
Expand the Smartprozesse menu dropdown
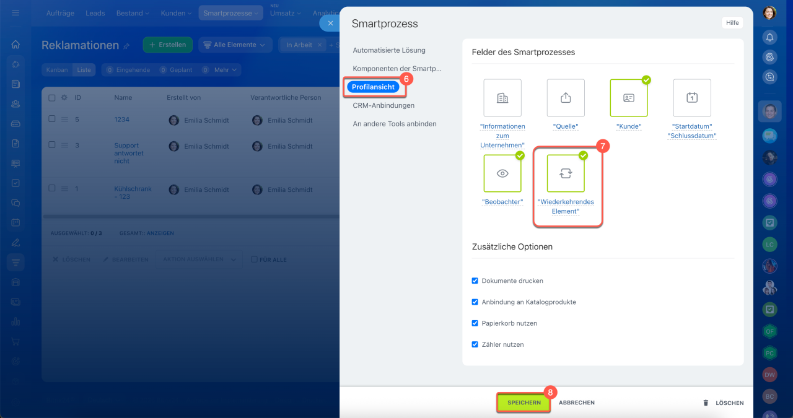point(231,13)
